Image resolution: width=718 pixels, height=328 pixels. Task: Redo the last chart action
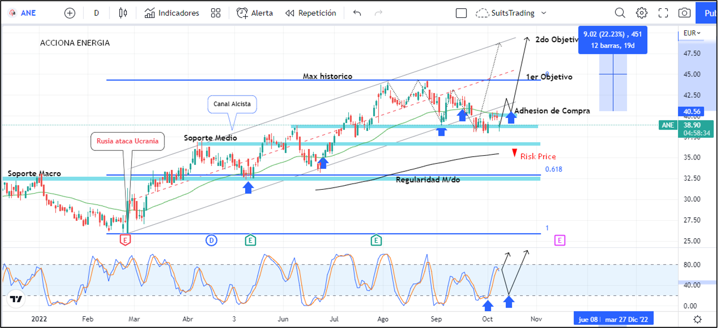pyautogui.click(x=378, y=13)
